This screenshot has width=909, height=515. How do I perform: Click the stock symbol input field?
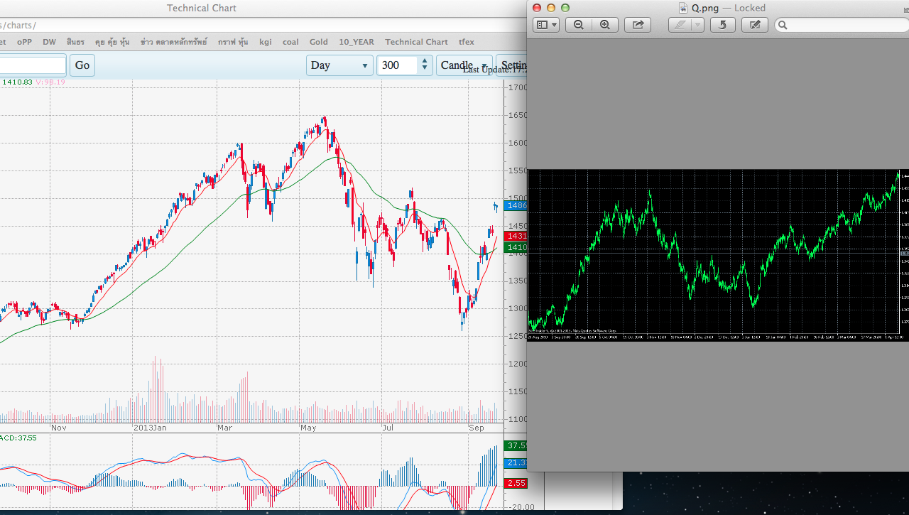click(33, 65)
